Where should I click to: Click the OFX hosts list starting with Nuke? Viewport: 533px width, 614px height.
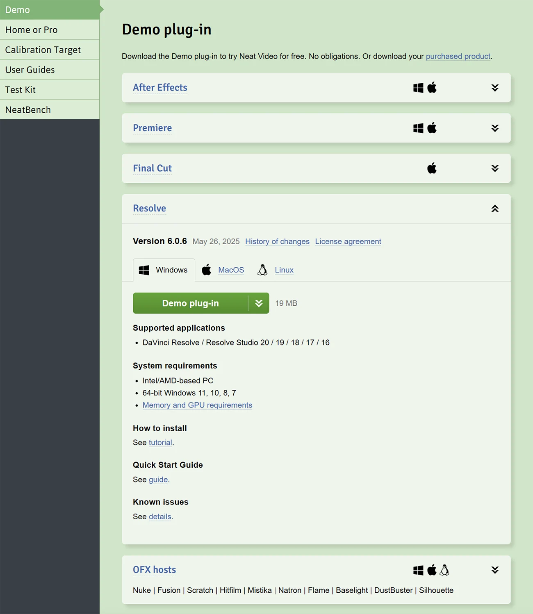click(293, 590)
